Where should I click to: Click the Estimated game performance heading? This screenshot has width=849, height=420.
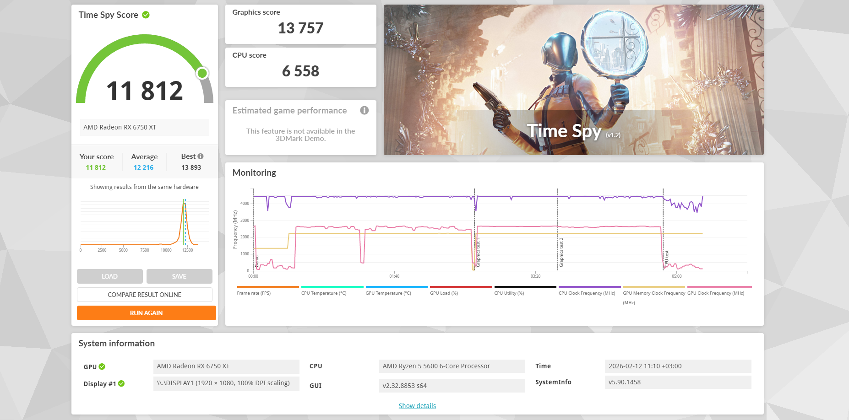coord(289,111)
